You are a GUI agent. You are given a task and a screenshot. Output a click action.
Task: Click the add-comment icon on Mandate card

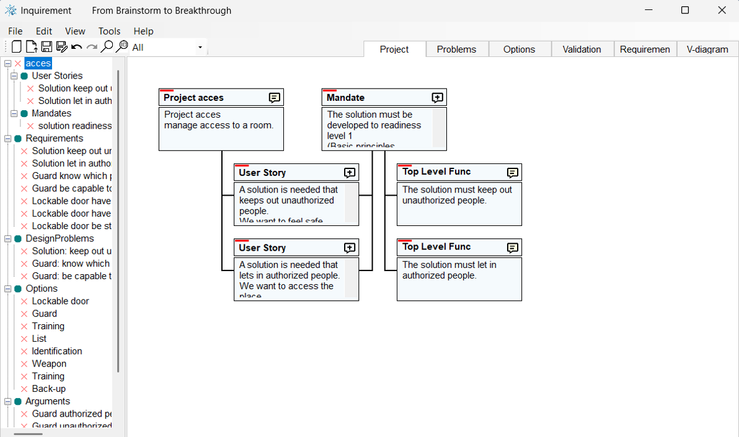click(x=437, y=98)
